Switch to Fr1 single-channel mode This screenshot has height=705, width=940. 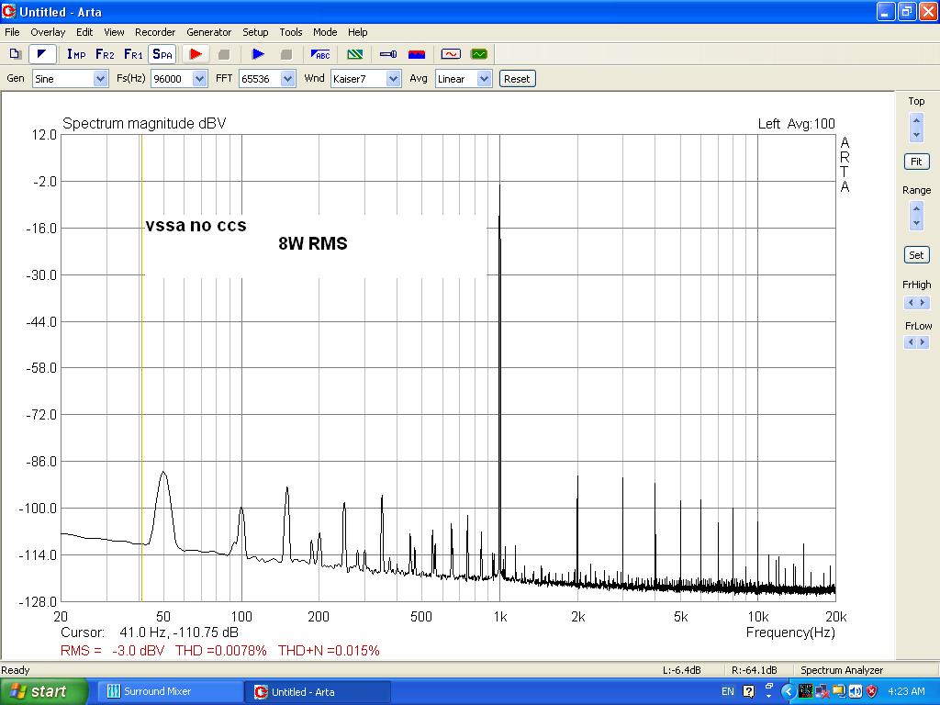(x=133, y=54)
